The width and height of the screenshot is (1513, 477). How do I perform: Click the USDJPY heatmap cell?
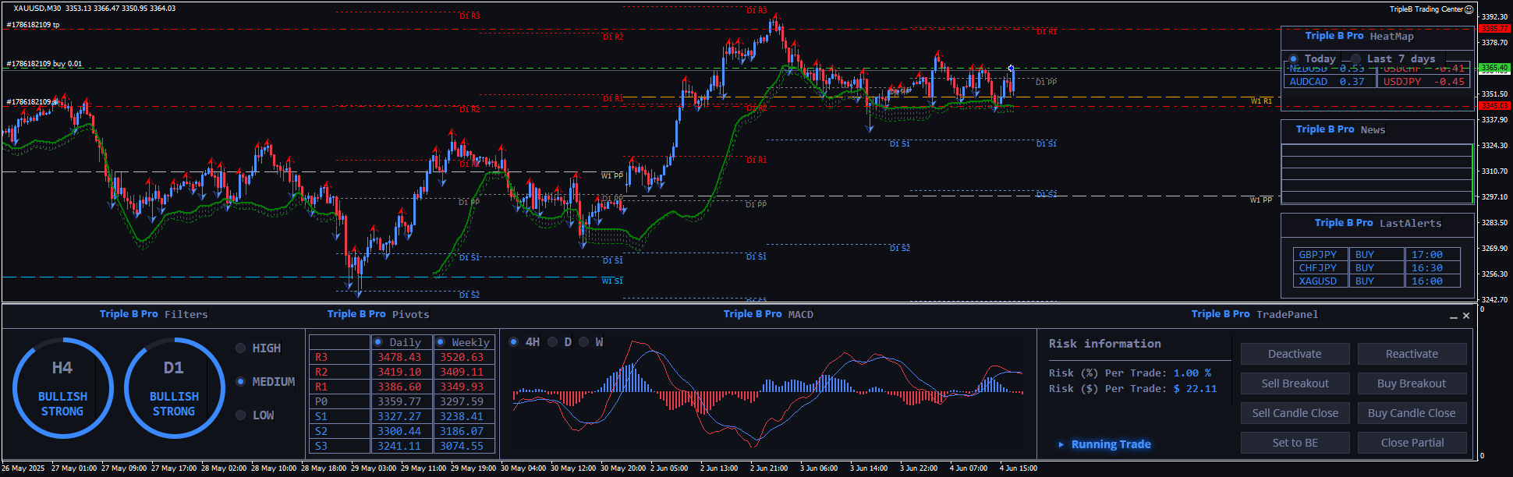point(1423,82)
